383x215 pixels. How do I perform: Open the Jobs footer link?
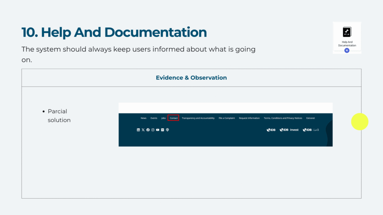(x=163, y=118)
